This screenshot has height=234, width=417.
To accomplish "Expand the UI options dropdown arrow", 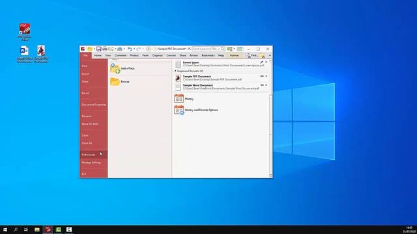I will [x=234, y=49].
